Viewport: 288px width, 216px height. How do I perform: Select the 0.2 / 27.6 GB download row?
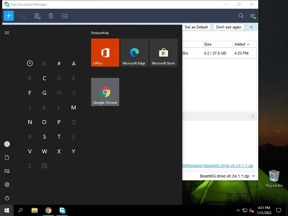coord(219,53)
